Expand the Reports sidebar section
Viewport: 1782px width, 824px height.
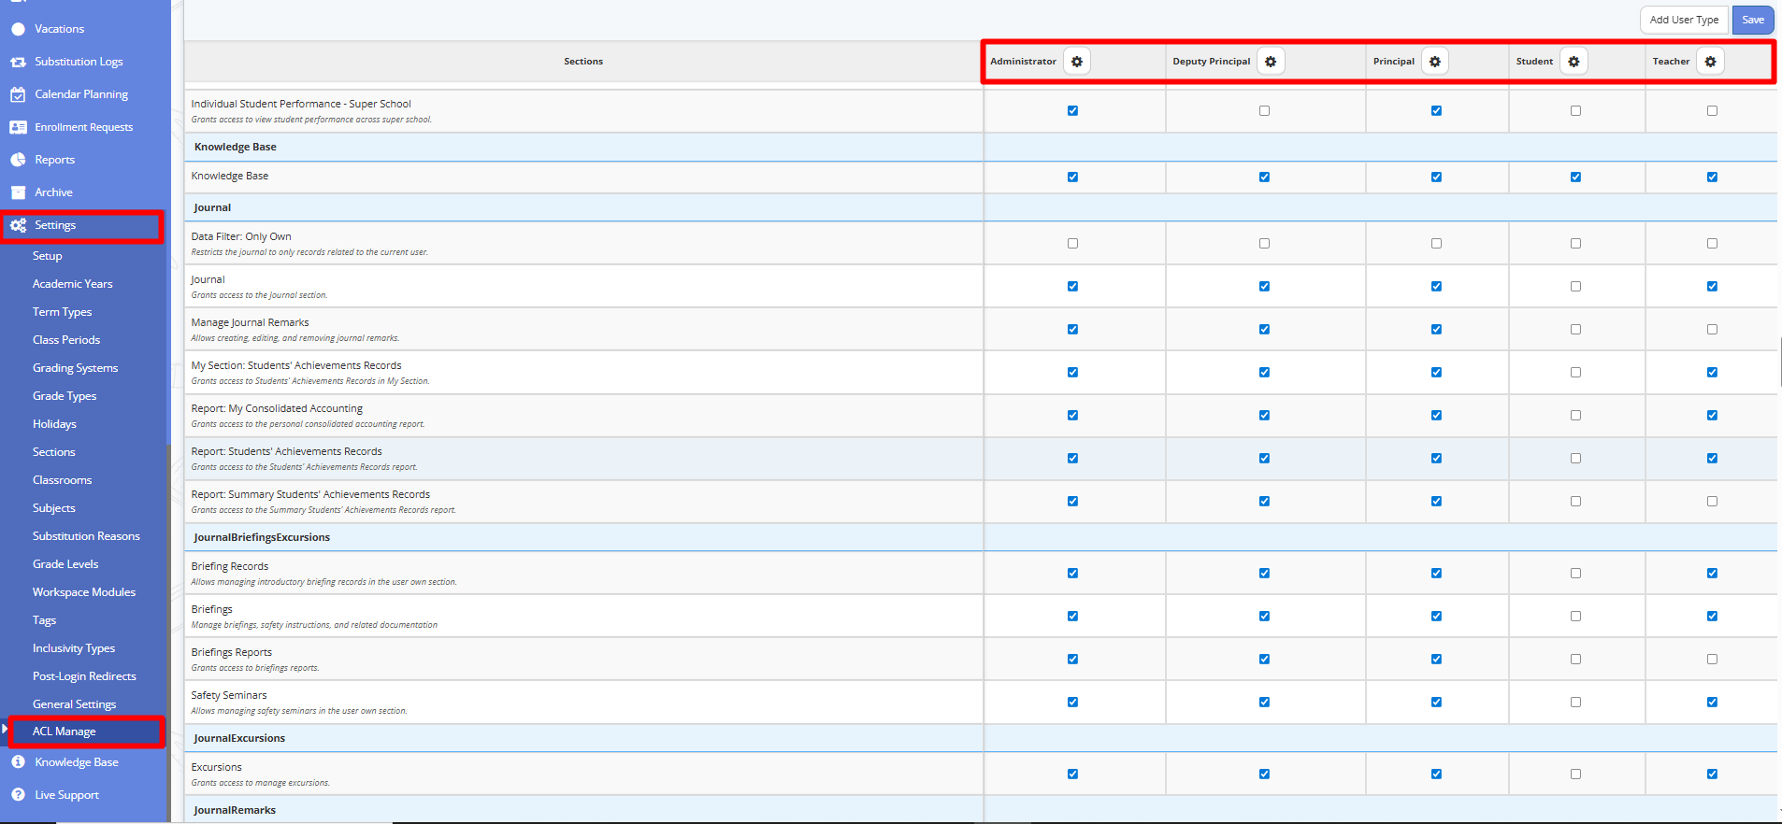click(54, 160)
